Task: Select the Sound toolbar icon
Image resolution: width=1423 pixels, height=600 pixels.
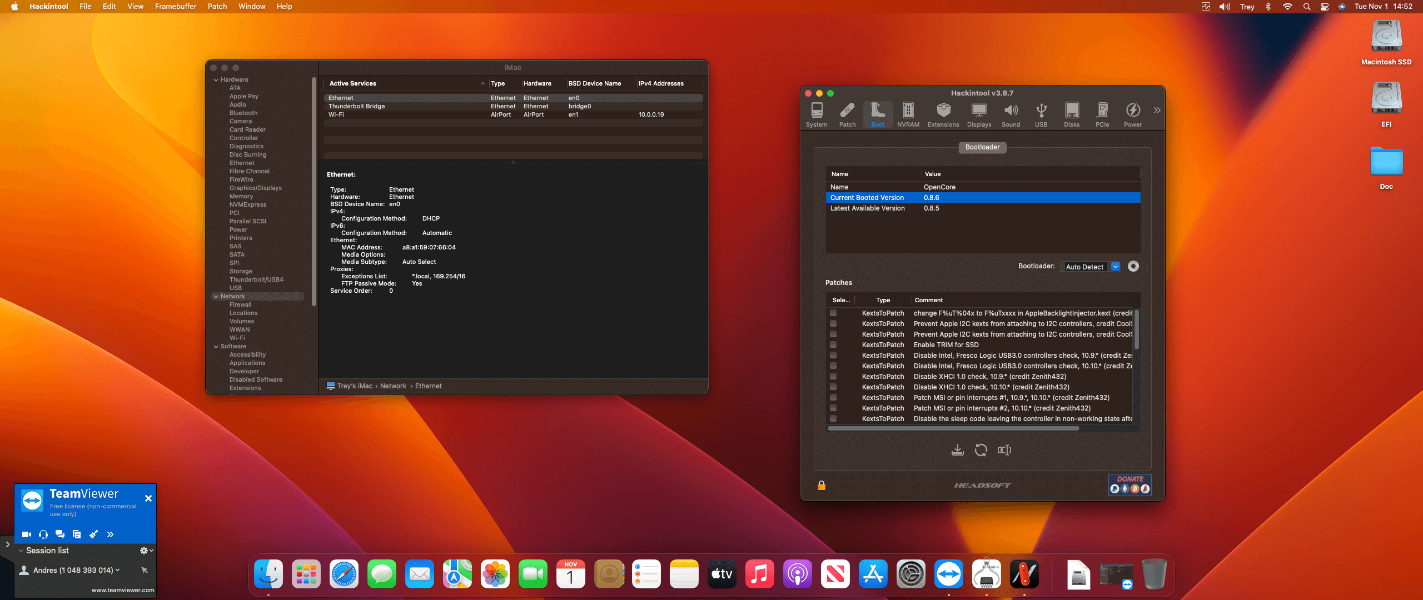Action: [1011, 115]
